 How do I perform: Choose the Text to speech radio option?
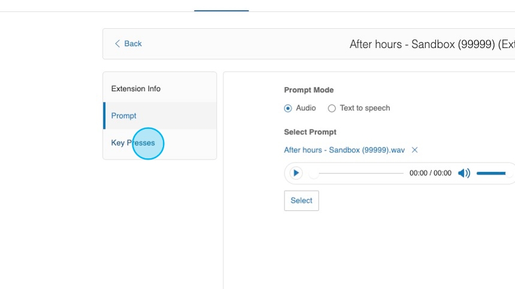pos(332,109)
